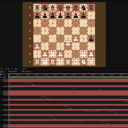Click the red rank marker beside the top board row
The image size is (128, 128).
30,8
